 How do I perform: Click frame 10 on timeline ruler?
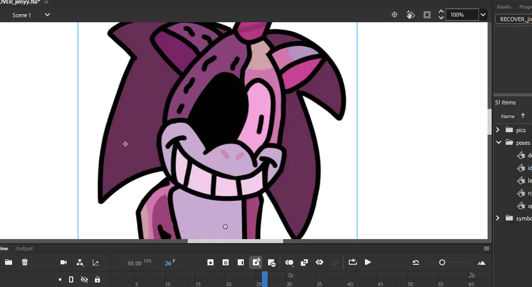(x=168, y=284)
